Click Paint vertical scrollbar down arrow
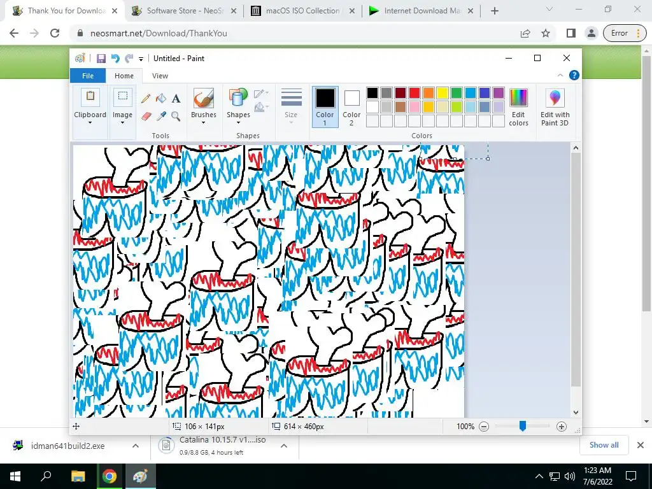 coord(576,413)
